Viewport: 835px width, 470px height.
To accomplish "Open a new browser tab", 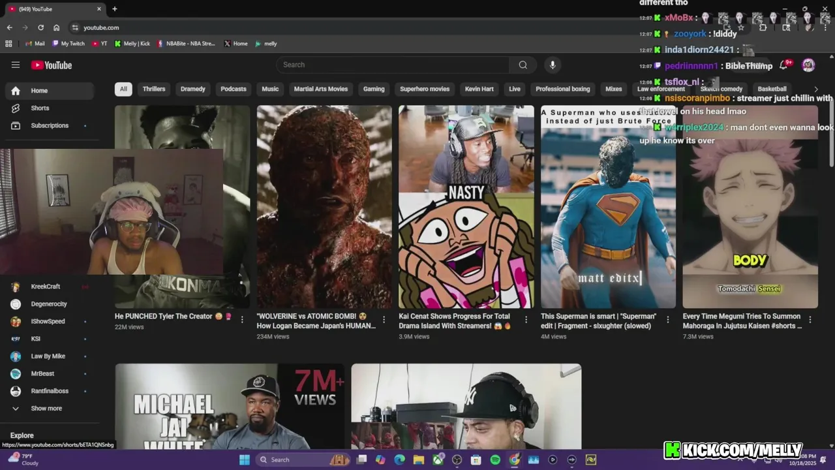I will [115, 9].
